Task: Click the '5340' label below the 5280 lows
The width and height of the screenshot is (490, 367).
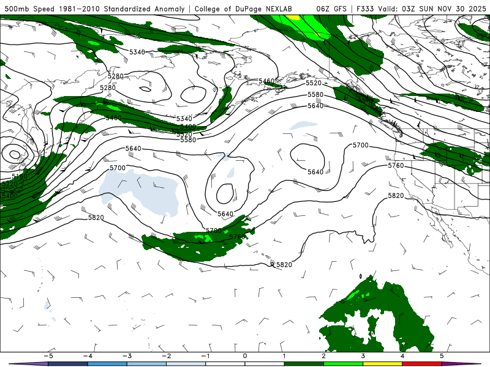Action: pyautogui.click(x=184, y=119)
